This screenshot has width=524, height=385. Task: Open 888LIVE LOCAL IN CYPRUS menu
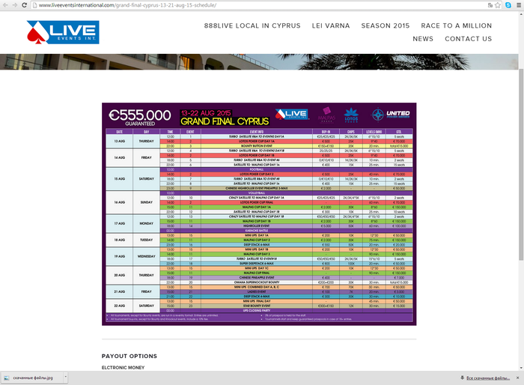pyautogui.click(x=252, y=25)
